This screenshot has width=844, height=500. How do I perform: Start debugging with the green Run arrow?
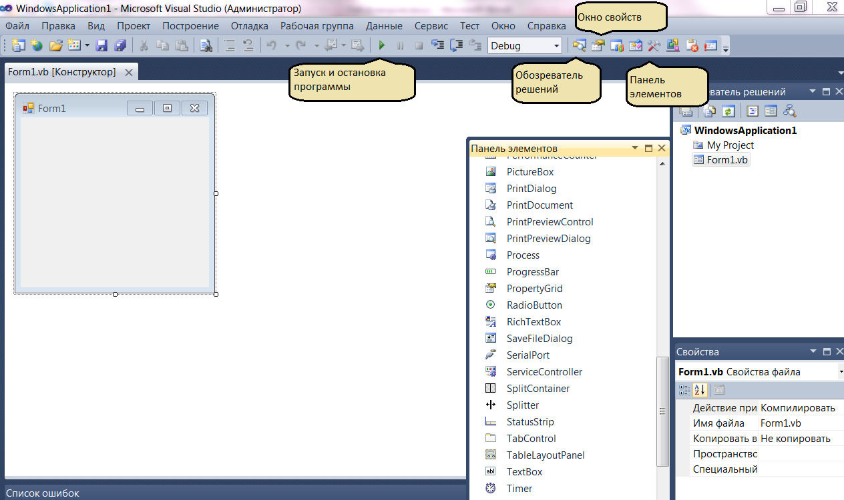381,45
